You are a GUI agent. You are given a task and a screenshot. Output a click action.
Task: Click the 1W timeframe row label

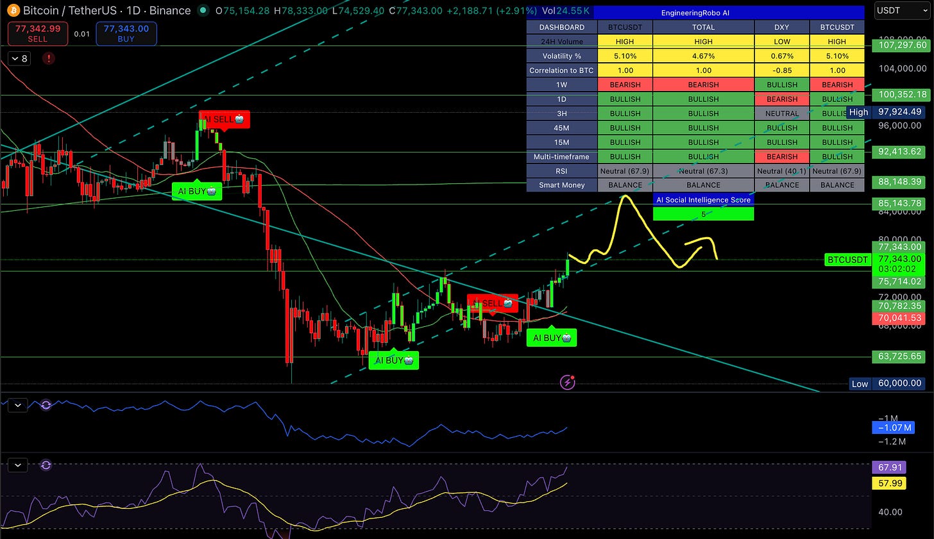(x=562, y=85)
